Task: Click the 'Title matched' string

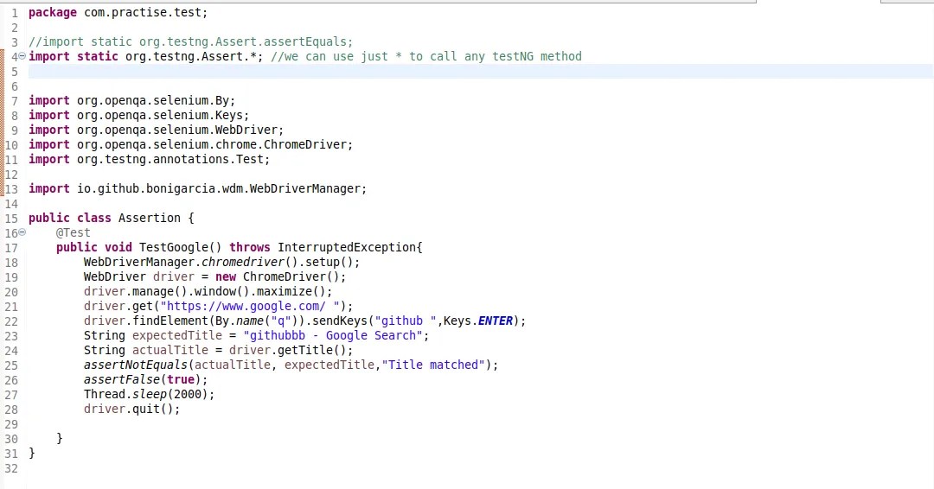Action: (433, 365)
